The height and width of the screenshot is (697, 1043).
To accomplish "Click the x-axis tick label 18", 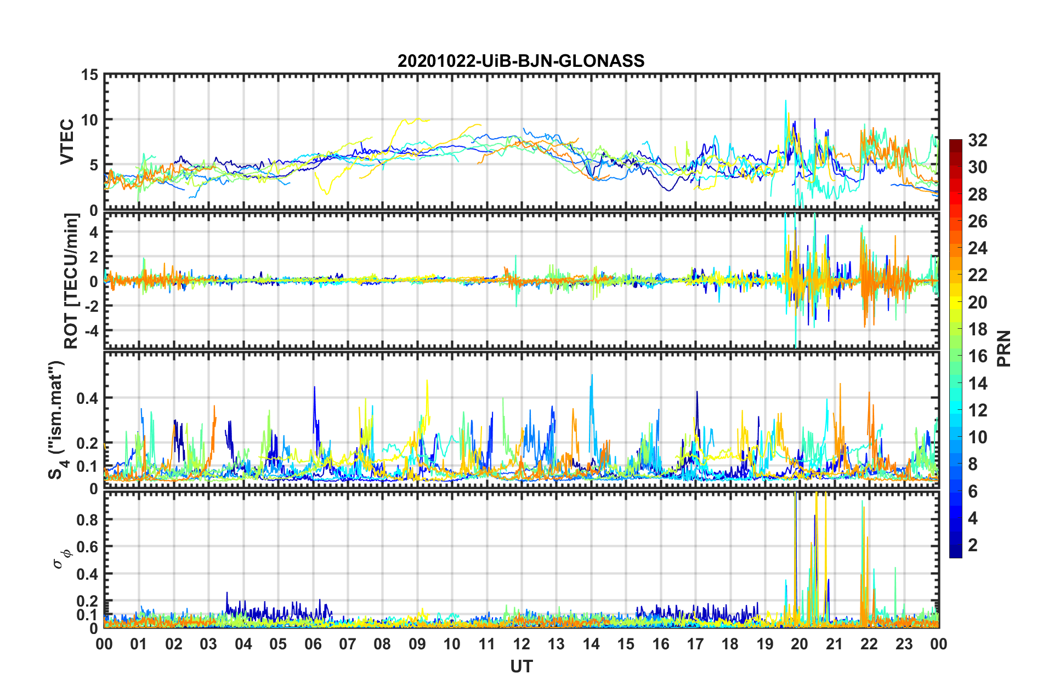I will point(730,644).
